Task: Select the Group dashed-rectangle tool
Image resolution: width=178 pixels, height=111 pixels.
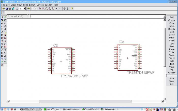Action: coord(2,29)
